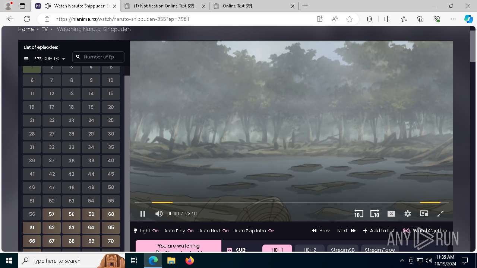The image size is (477, 268).
Task: Go to previous episode with Prev
Action: (321, 231)
